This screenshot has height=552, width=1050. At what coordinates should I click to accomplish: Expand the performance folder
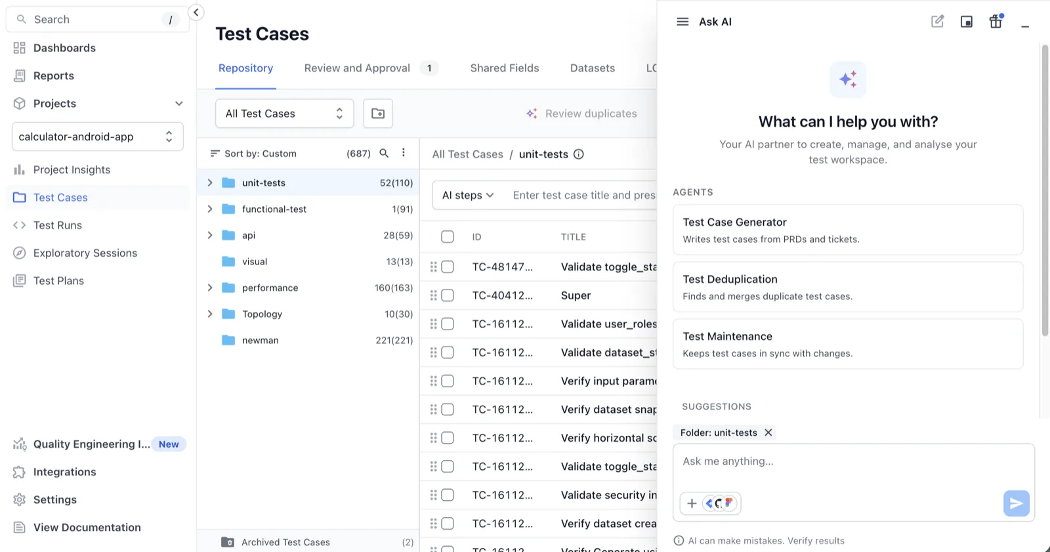(210, 287)
